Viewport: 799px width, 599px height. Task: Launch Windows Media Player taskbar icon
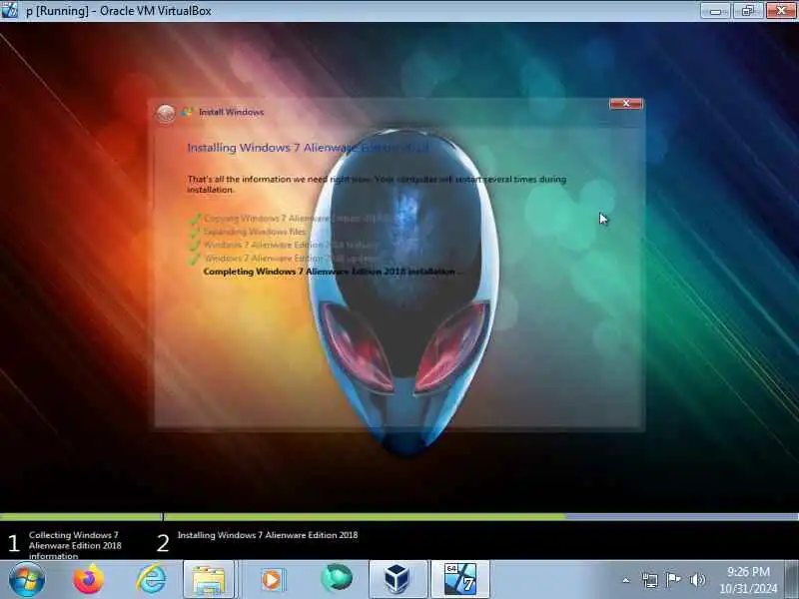pos(273,580)
